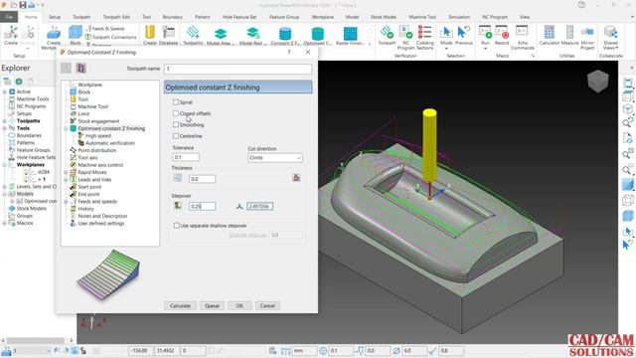This screenshot has width=636, height=358.
Task: Expand the Feeds and speeds node
Action: (x=66, y=201)
